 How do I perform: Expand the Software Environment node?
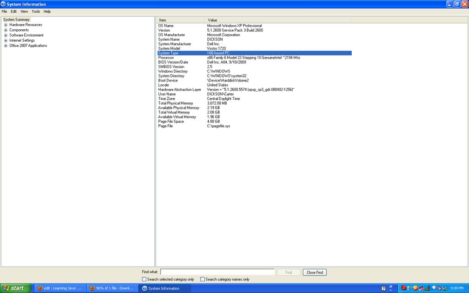[x=5, y=35]
